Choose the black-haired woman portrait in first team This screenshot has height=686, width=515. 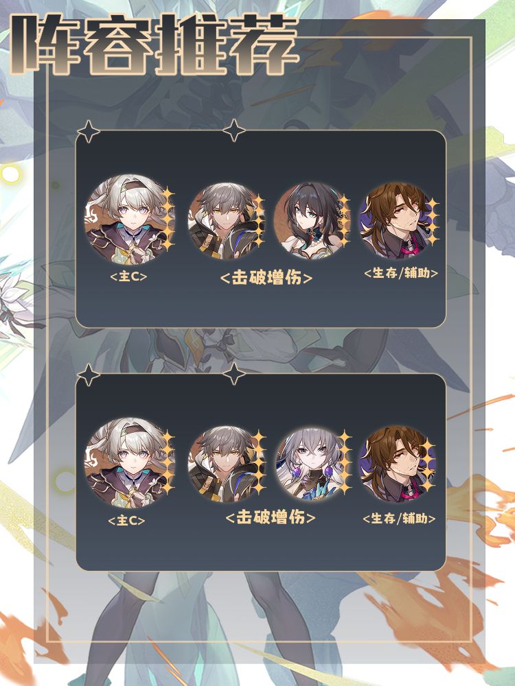(x=312, y=221)
